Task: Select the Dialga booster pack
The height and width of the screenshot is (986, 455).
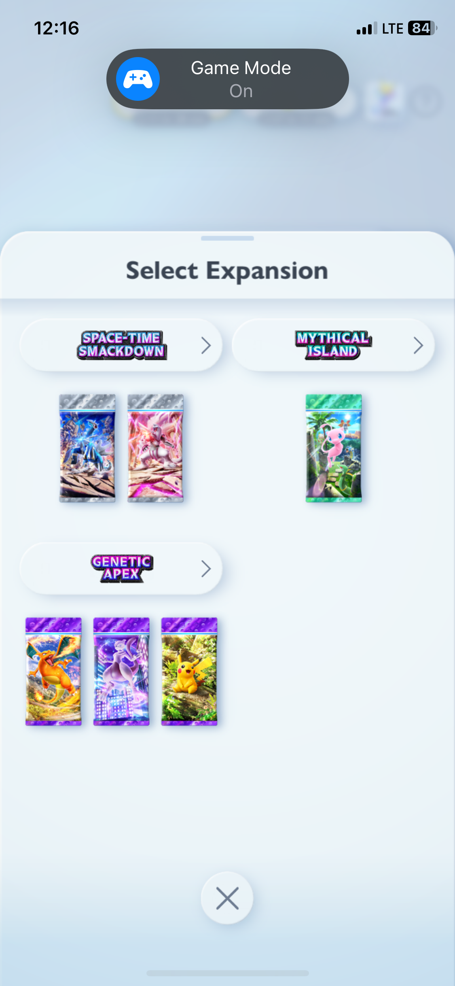Action: (x=87, y=448)
